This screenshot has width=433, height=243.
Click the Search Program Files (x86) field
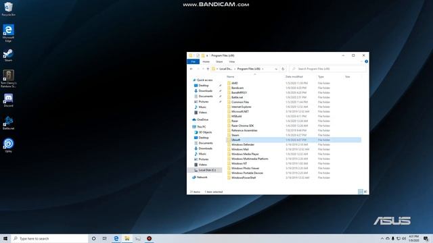[328, 69]
